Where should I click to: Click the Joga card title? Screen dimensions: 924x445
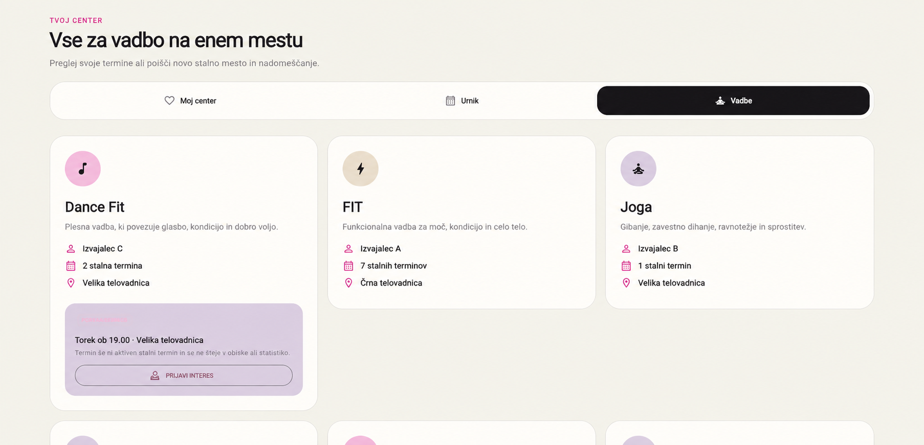pyautogui.click(x=636, y=207)
